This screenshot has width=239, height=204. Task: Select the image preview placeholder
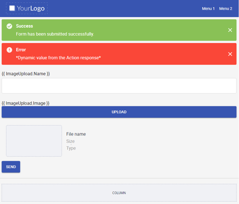point(34,141)
